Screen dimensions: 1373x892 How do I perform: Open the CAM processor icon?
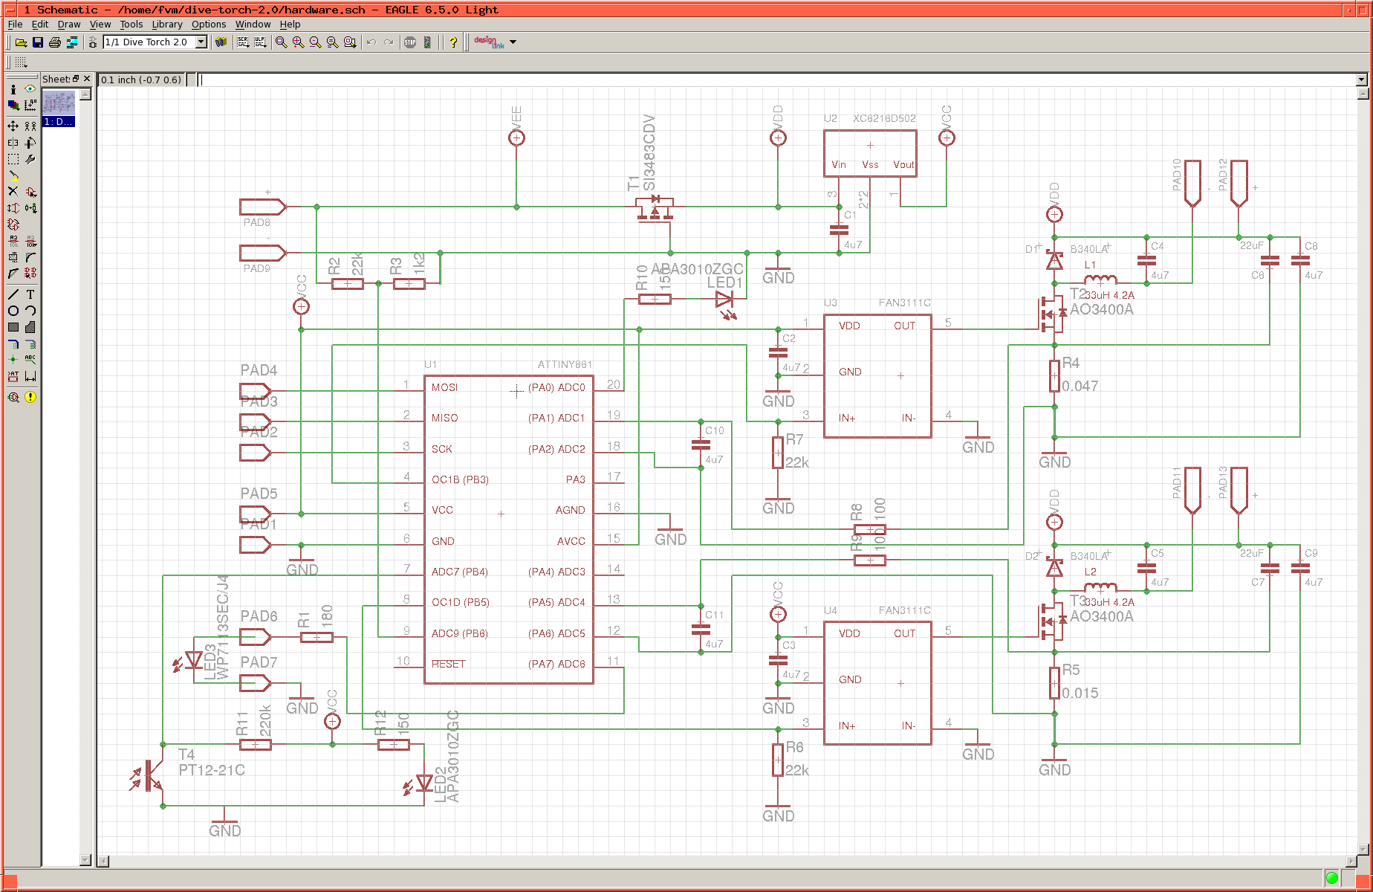72,42
